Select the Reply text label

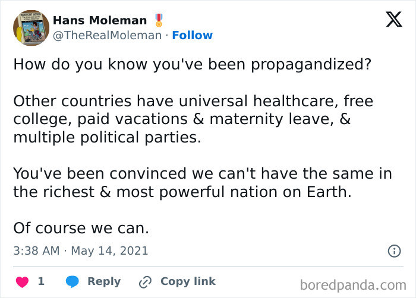tap(104, 281)
